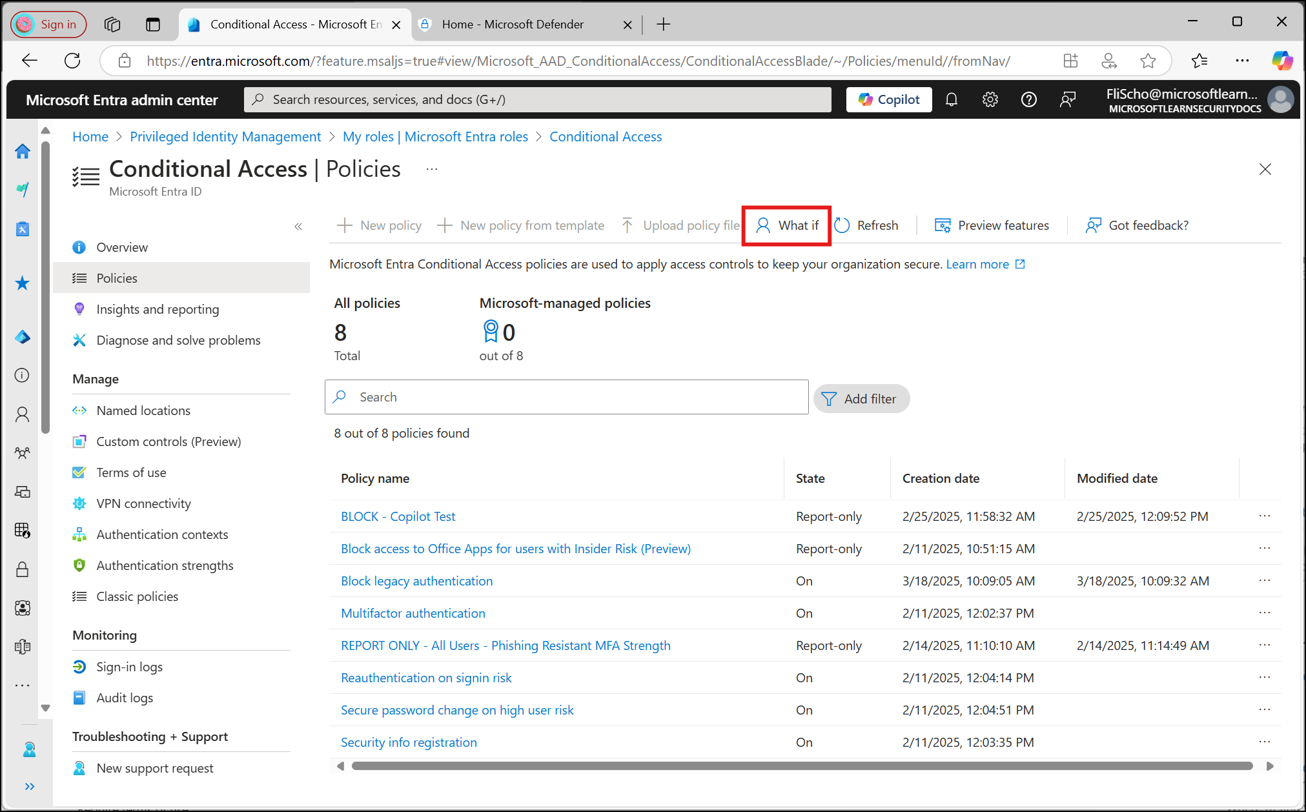
Task: Open the Copilot button in header
Action: [x=888, y=99]
